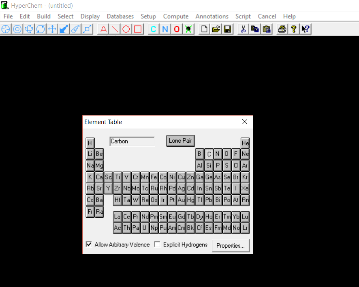
Task: Activate the Z-translate tool
Action: pos(64,29)
